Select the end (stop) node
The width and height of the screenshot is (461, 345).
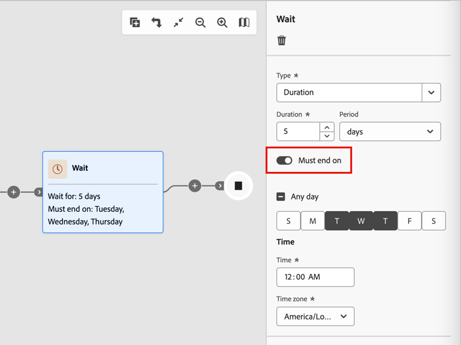tap(238, 185)
